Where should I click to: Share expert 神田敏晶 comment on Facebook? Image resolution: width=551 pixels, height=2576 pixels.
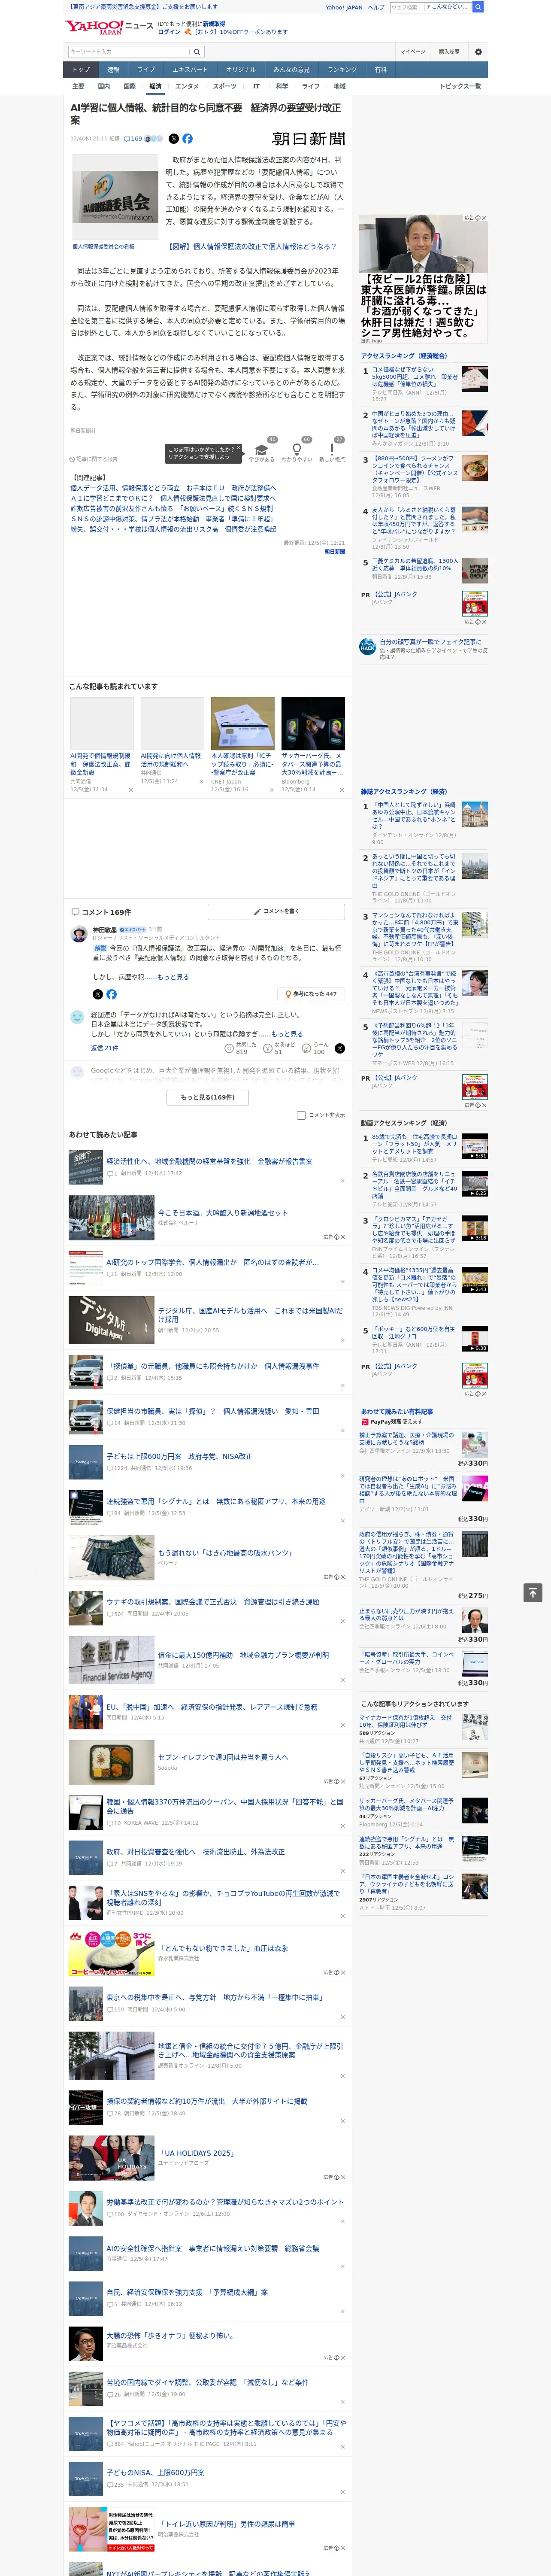pyautogui.click(x=111, y=994)
